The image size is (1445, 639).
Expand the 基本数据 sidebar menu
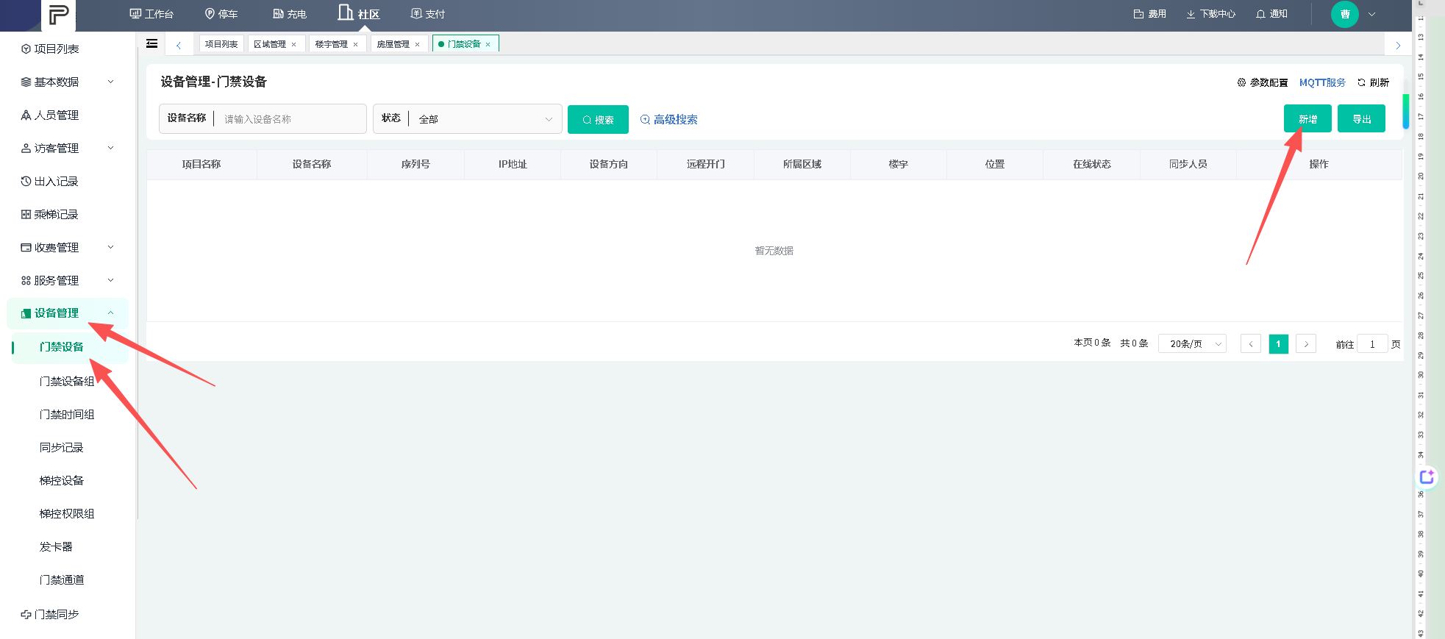pos(68,82)
